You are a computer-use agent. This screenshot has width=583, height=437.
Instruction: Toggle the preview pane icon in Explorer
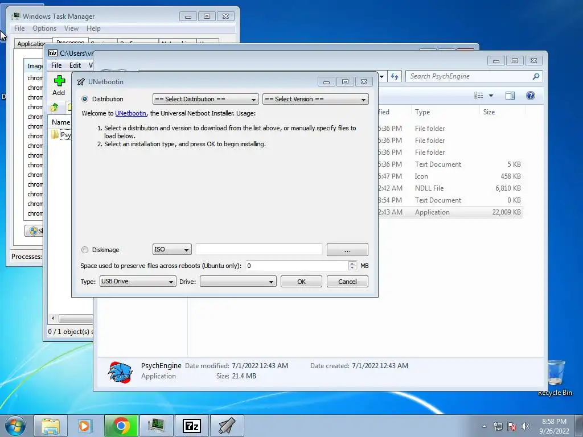(510, 96)
